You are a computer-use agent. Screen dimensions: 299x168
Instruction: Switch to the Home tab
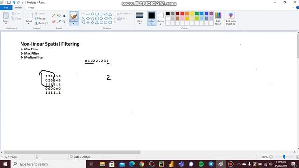[x=19, y=7]
